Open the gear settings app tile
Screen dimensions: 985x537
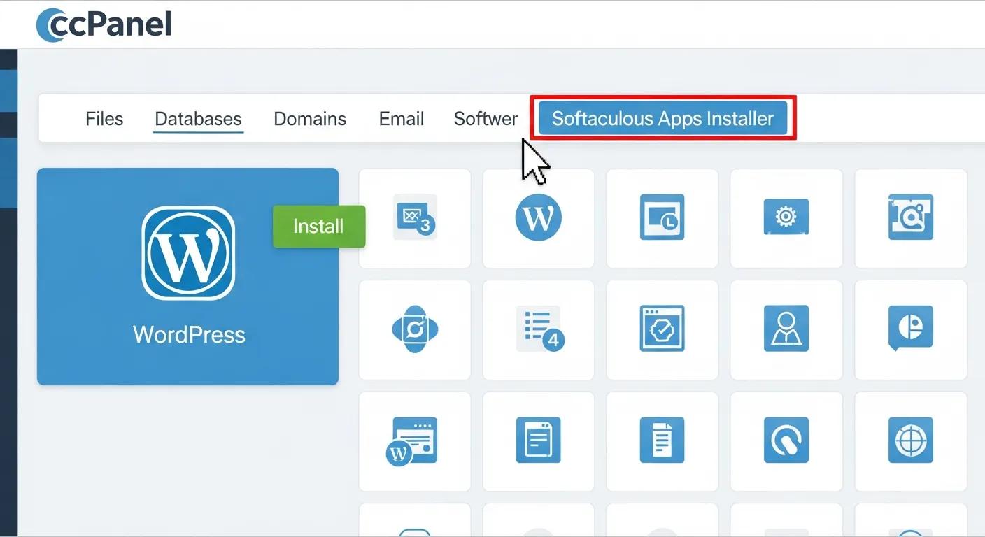786,218
